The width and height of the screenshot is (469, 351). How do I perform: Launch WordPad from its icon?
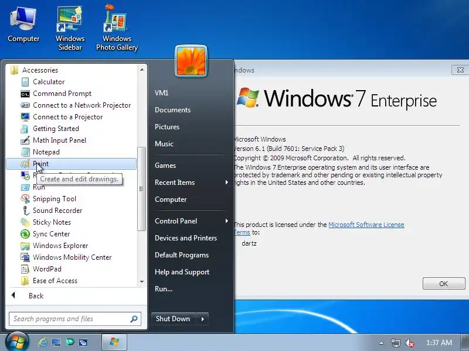click(x=25, y=269)
